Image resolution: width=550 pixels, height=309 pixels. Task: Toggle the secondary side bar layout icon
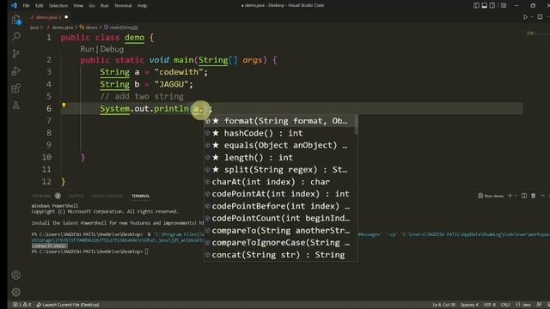point(492,6)
